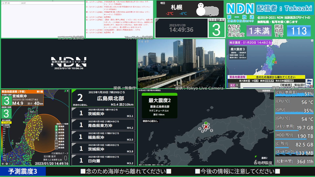Click the 予測震度3 label in the bottom ticker

coord(23,171)
